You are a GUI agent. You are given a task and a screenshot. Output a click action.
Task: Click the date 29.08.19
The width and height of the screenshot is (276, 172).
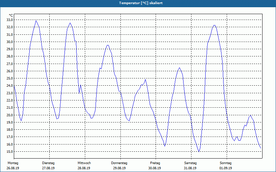[119, 168]
